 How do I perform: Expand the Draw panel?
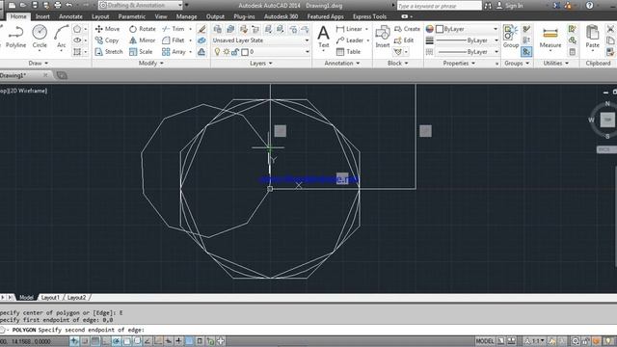(39, 63)
